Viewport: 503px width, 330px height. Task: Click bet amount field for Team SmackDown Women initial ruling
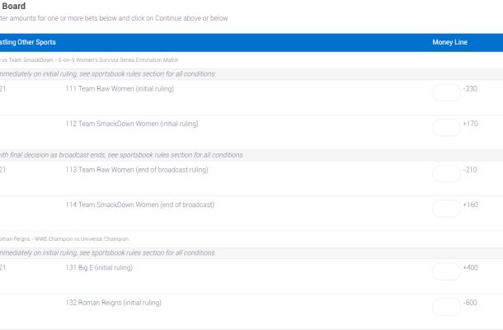[x=446, y=127]
